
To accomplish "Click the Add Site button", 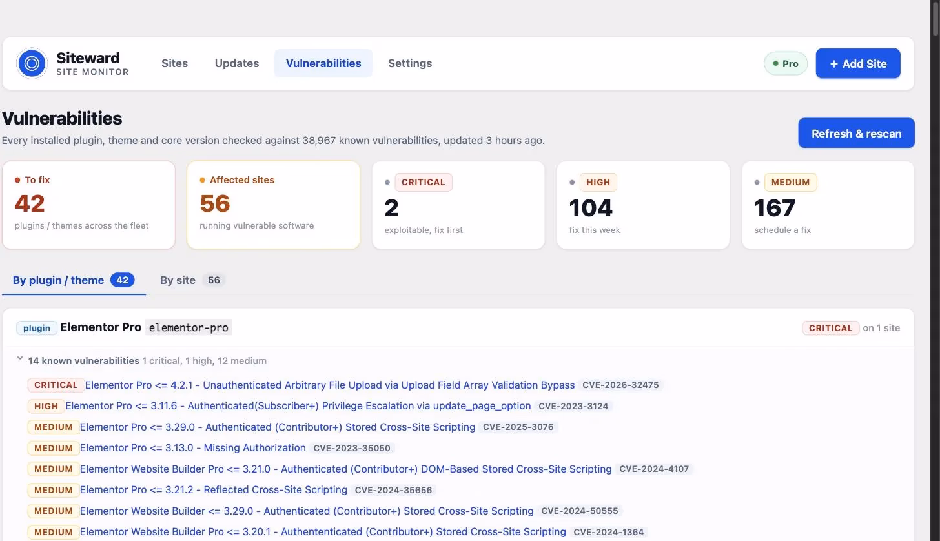I will click(x=858, y=63).
